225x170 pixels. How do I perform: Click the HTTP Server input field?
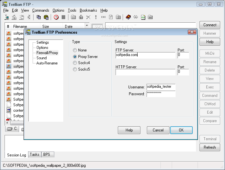point(145,72)
